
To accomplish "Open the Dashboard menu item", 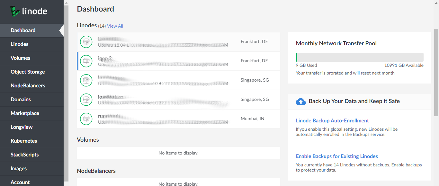I will coord(23,31).
